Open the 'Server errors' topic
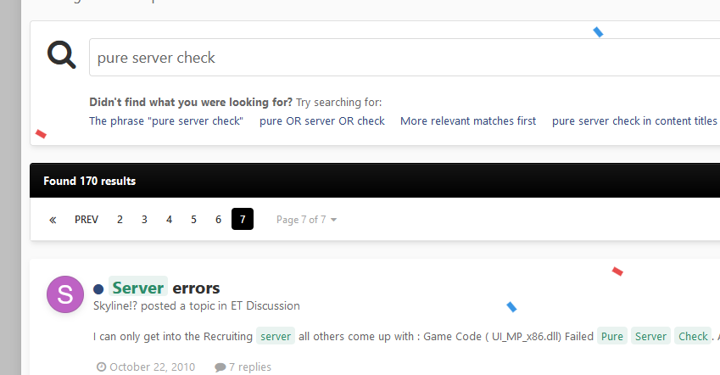This screenshot has width=720, height=375. (165, 288)
